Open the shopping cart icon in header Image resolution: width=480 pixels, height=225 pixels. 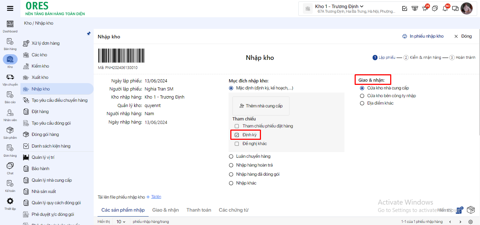pos(425,8)
